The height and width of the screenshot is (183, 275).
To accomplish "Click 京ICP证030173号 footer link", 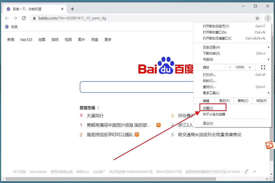I will coord(169,172).
